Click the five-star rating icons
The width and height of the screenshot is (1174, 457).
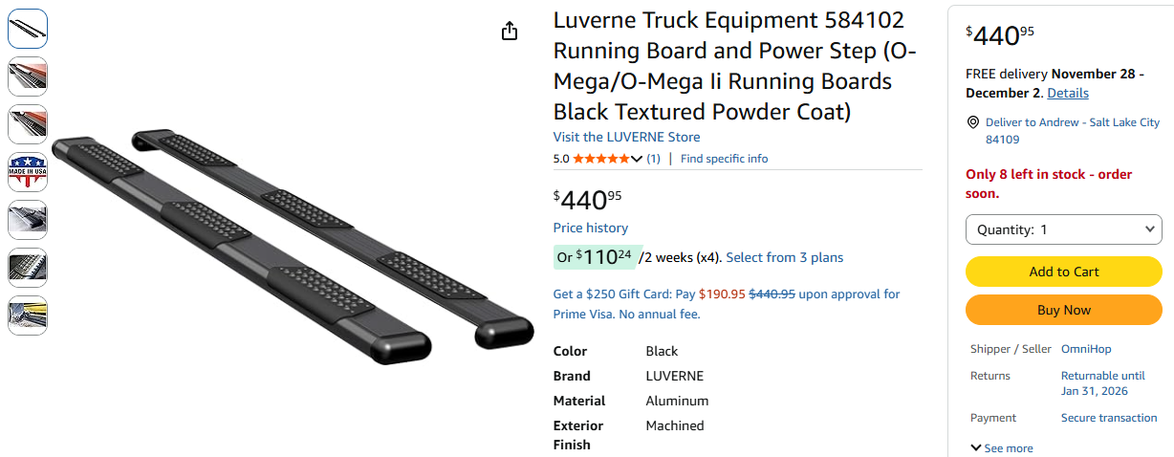coord(601,159)
